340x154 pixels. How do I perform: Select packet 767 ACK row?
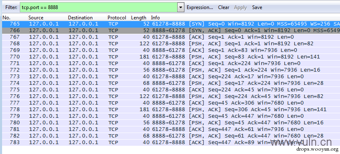tap(171, 37)
